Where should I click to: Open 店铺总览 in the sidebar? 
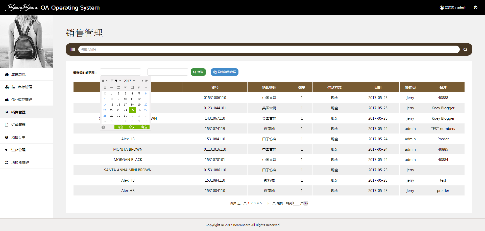click(x=18, y=74)
